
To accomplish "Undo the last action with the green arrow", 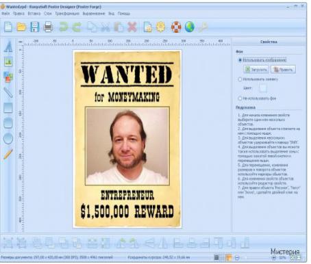I will coord(64,27).
